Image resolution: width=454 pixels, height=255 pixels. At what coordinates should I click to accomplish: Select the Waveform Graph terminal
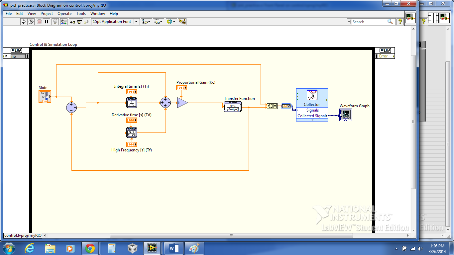[x=346, y=115]
